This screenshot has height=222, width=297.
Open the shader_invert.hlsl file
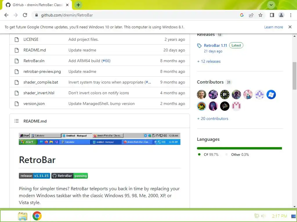39,93
